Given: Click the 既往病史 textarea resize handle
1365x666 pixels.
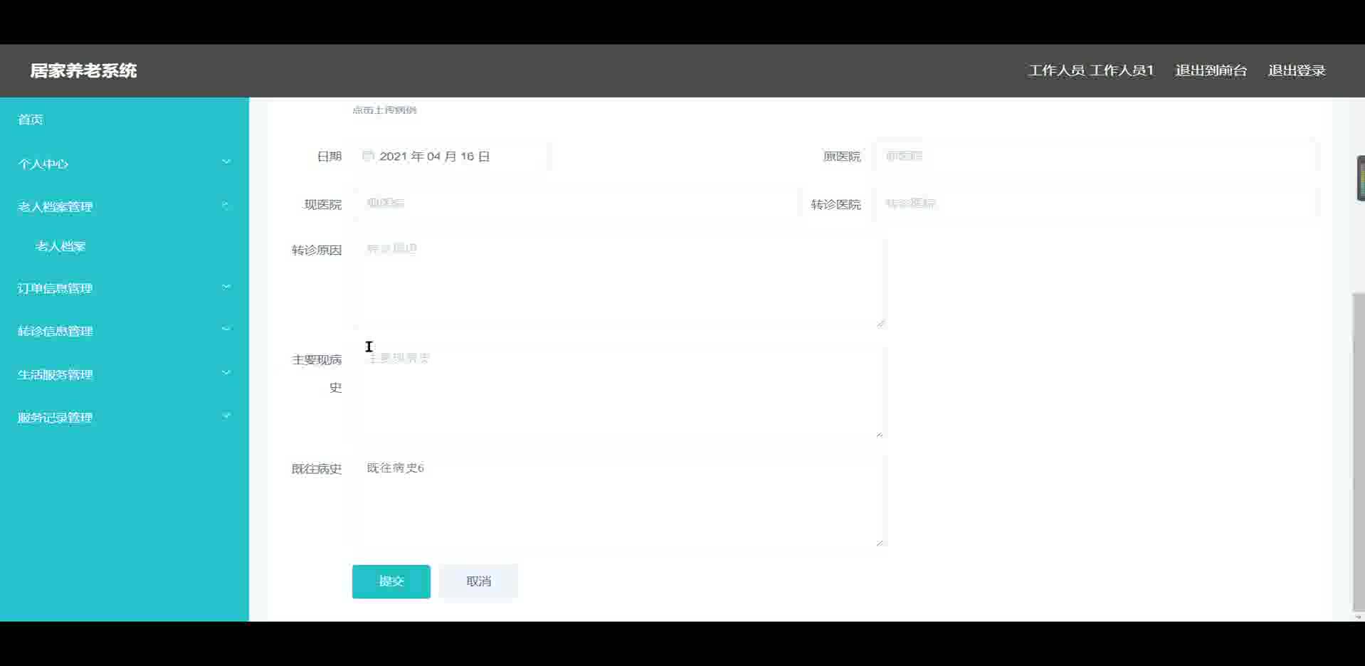Looking at the screenshot, I should coord(880,542).
